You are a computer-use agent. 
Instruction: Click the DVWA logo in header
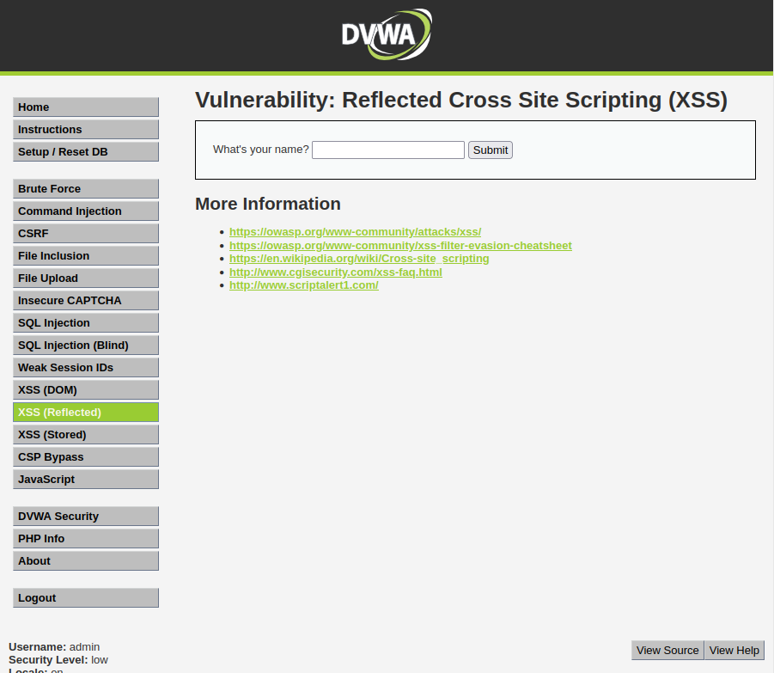point(387,34)
